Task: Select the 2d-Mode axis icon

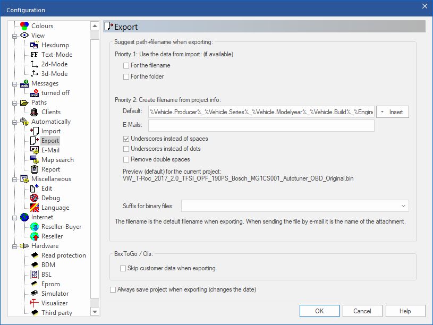Action: [x=35, y=64]
